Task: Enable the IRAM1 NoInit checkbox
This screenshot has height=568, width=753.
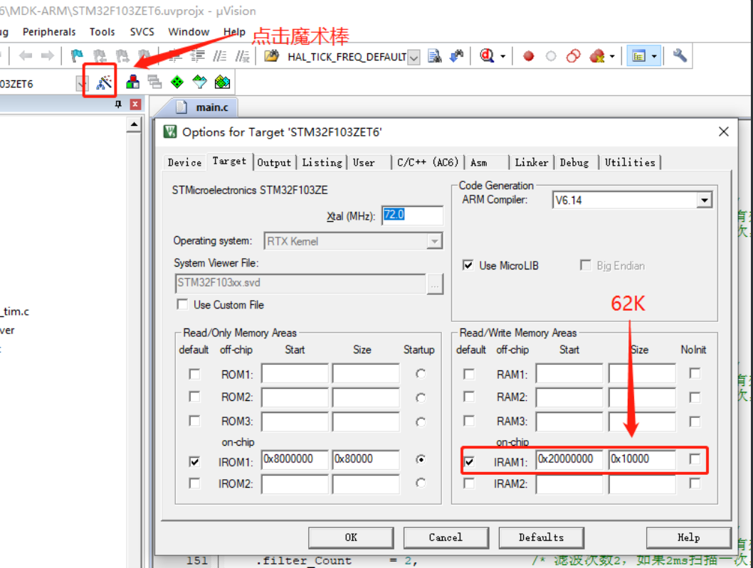Action: pos(695,459)
